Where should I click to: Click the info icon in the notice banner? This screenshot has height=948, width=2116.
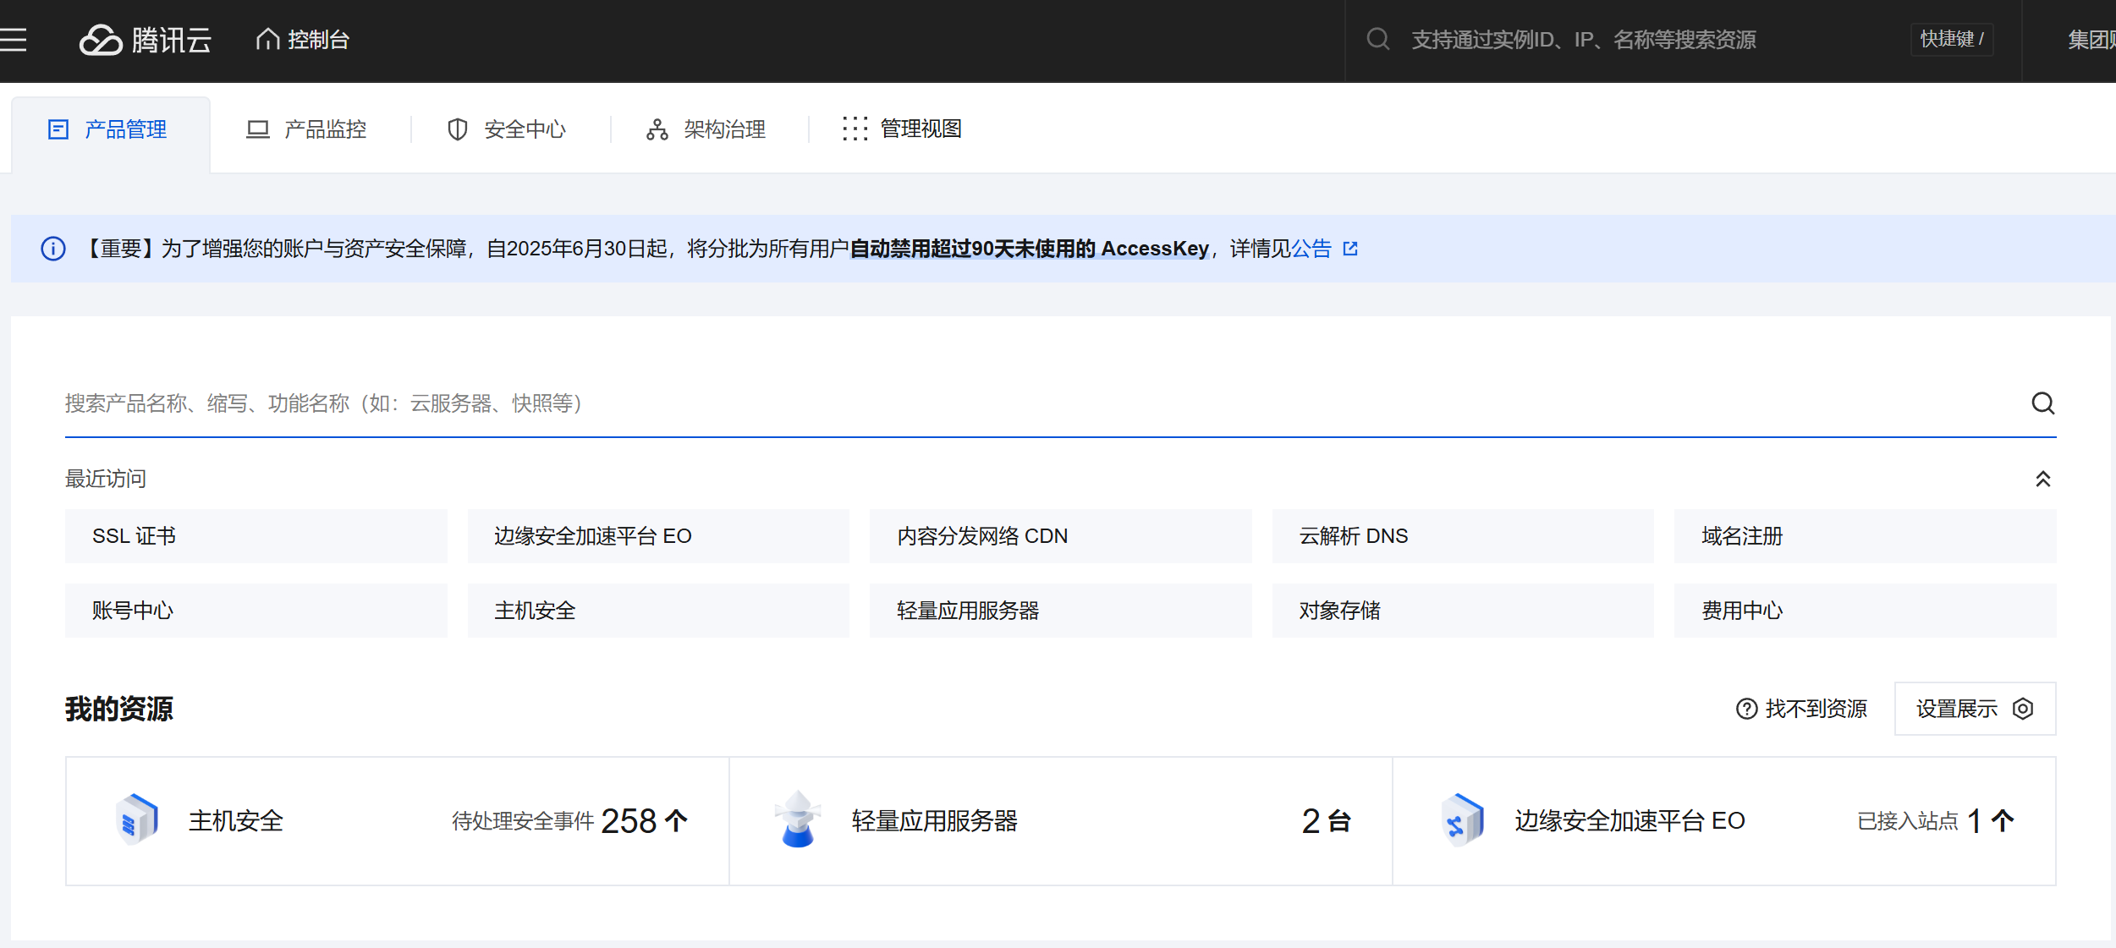click(x=53, y=249)
